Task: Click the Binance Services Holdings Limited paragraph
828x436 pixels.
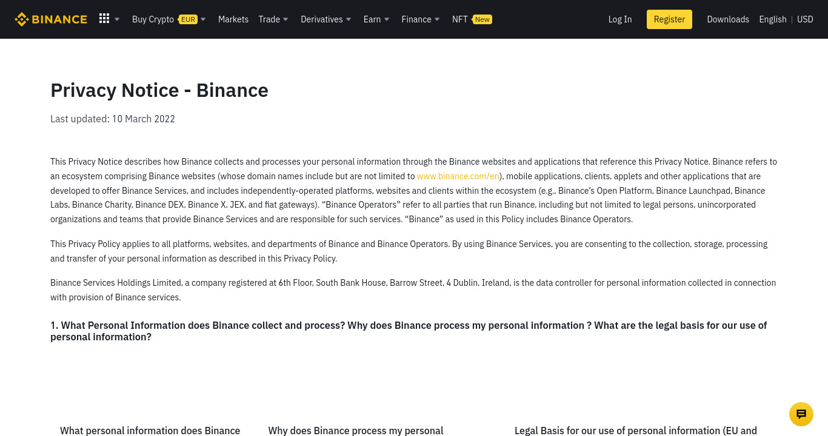Action: click(413, 290)
